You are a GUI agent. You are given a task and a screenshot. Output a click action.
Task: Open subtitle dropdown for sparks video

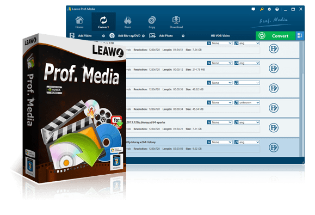click(220, 122)
